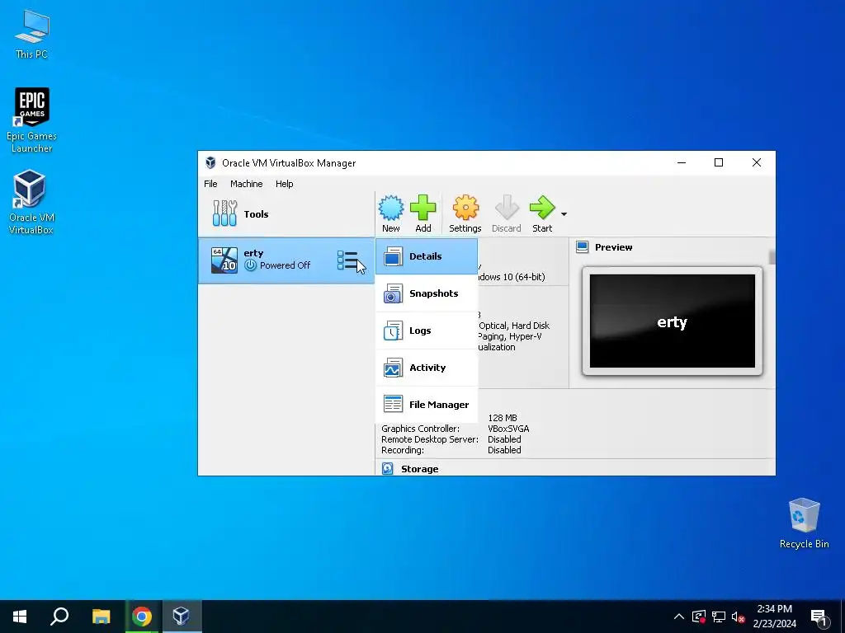The width and height of the screenshot is (845, 633).
Task: Open the Windows Start menu
Action: (x=20, y=617)
